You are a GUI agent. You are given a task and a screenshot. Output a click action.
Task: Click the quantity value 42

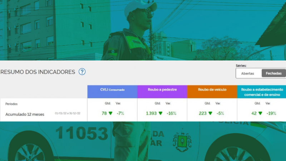coord(254,113)
